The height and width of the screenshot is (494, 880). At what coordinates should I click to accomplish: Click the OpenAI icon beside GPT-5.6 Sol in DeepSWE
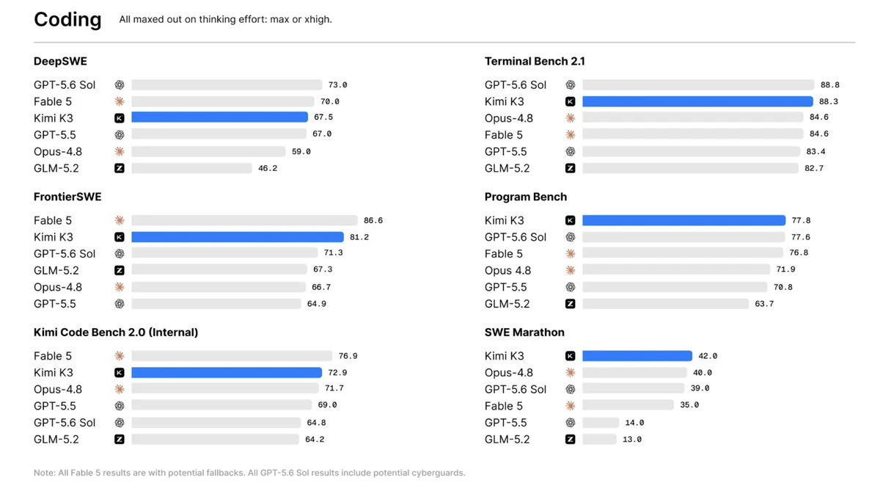120,85
